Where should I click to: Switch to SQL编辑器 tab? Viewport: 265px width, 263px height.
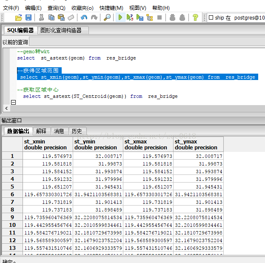click(x=20, y=30)
